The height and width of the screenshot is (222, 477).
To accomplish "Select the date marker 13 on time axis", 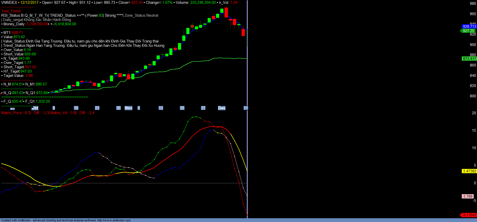I will point(161,108).
